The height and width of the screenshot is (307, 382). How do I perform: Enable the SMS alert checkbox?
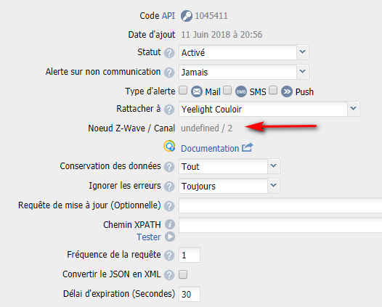click(x=227, y=90)
